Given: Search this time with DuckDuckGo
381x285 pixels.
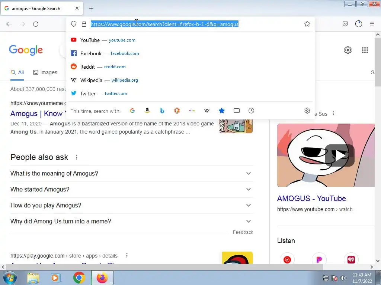Looking at the screenshot, I should pos(177,111).
